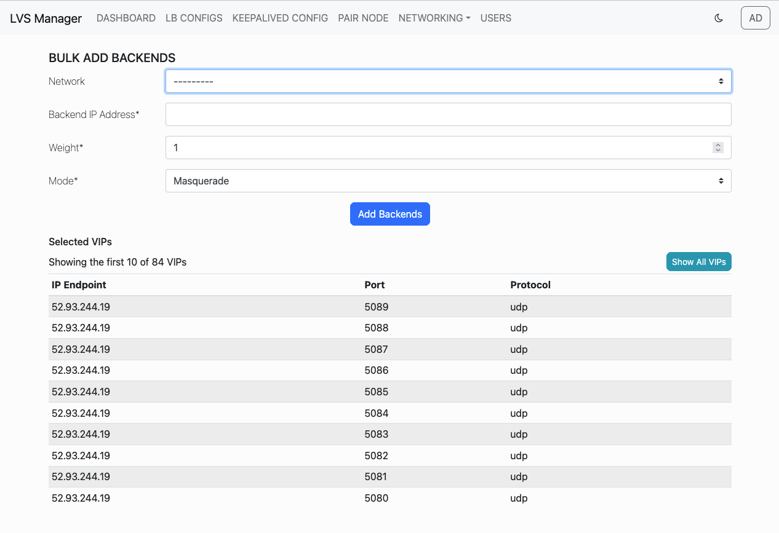The width and height of the screenshot is (779, 533).
Task: Click IP 52.93.244.19 in port 5080 row
Action: 81,498
